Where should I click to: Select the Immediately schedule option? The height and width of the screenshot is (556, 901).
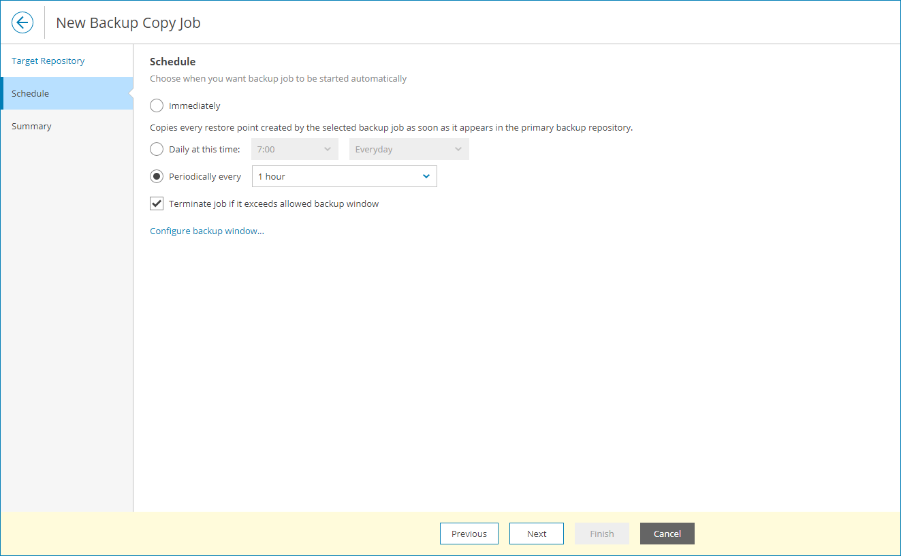pos(157,105)
